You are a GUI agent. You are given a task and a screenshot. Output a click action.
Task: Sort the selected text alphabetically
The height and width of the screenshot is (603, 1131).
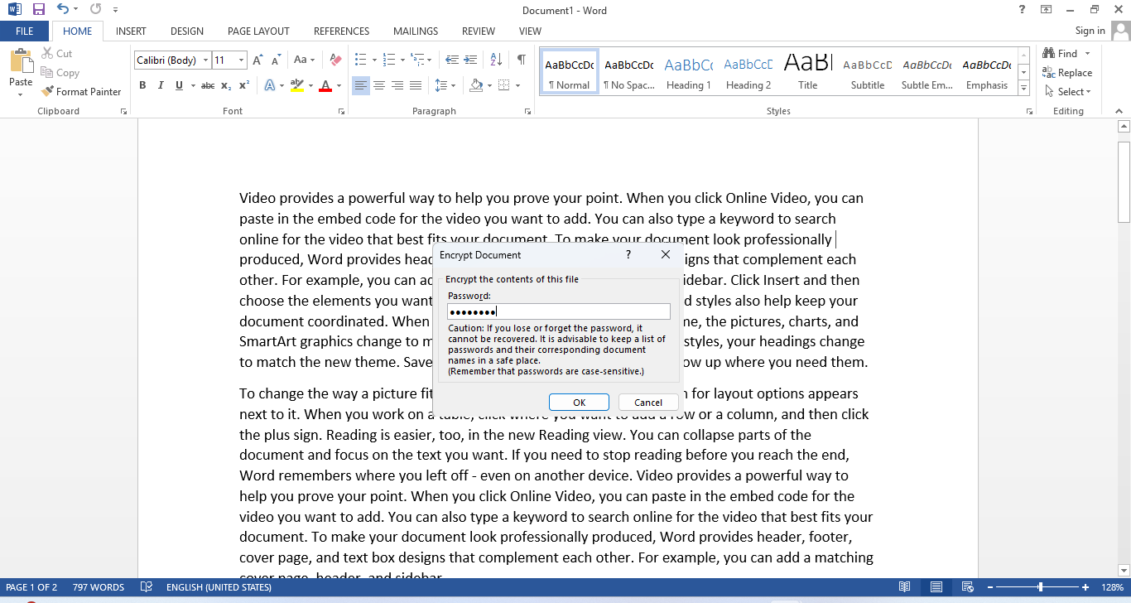[496, 60]
